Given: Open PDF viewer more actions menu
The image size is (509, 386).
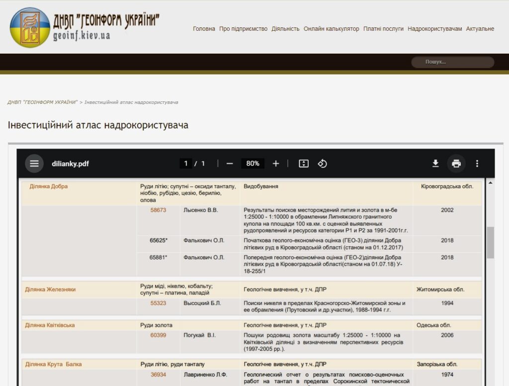Looking at the screenshot, I should pos(477,163).
